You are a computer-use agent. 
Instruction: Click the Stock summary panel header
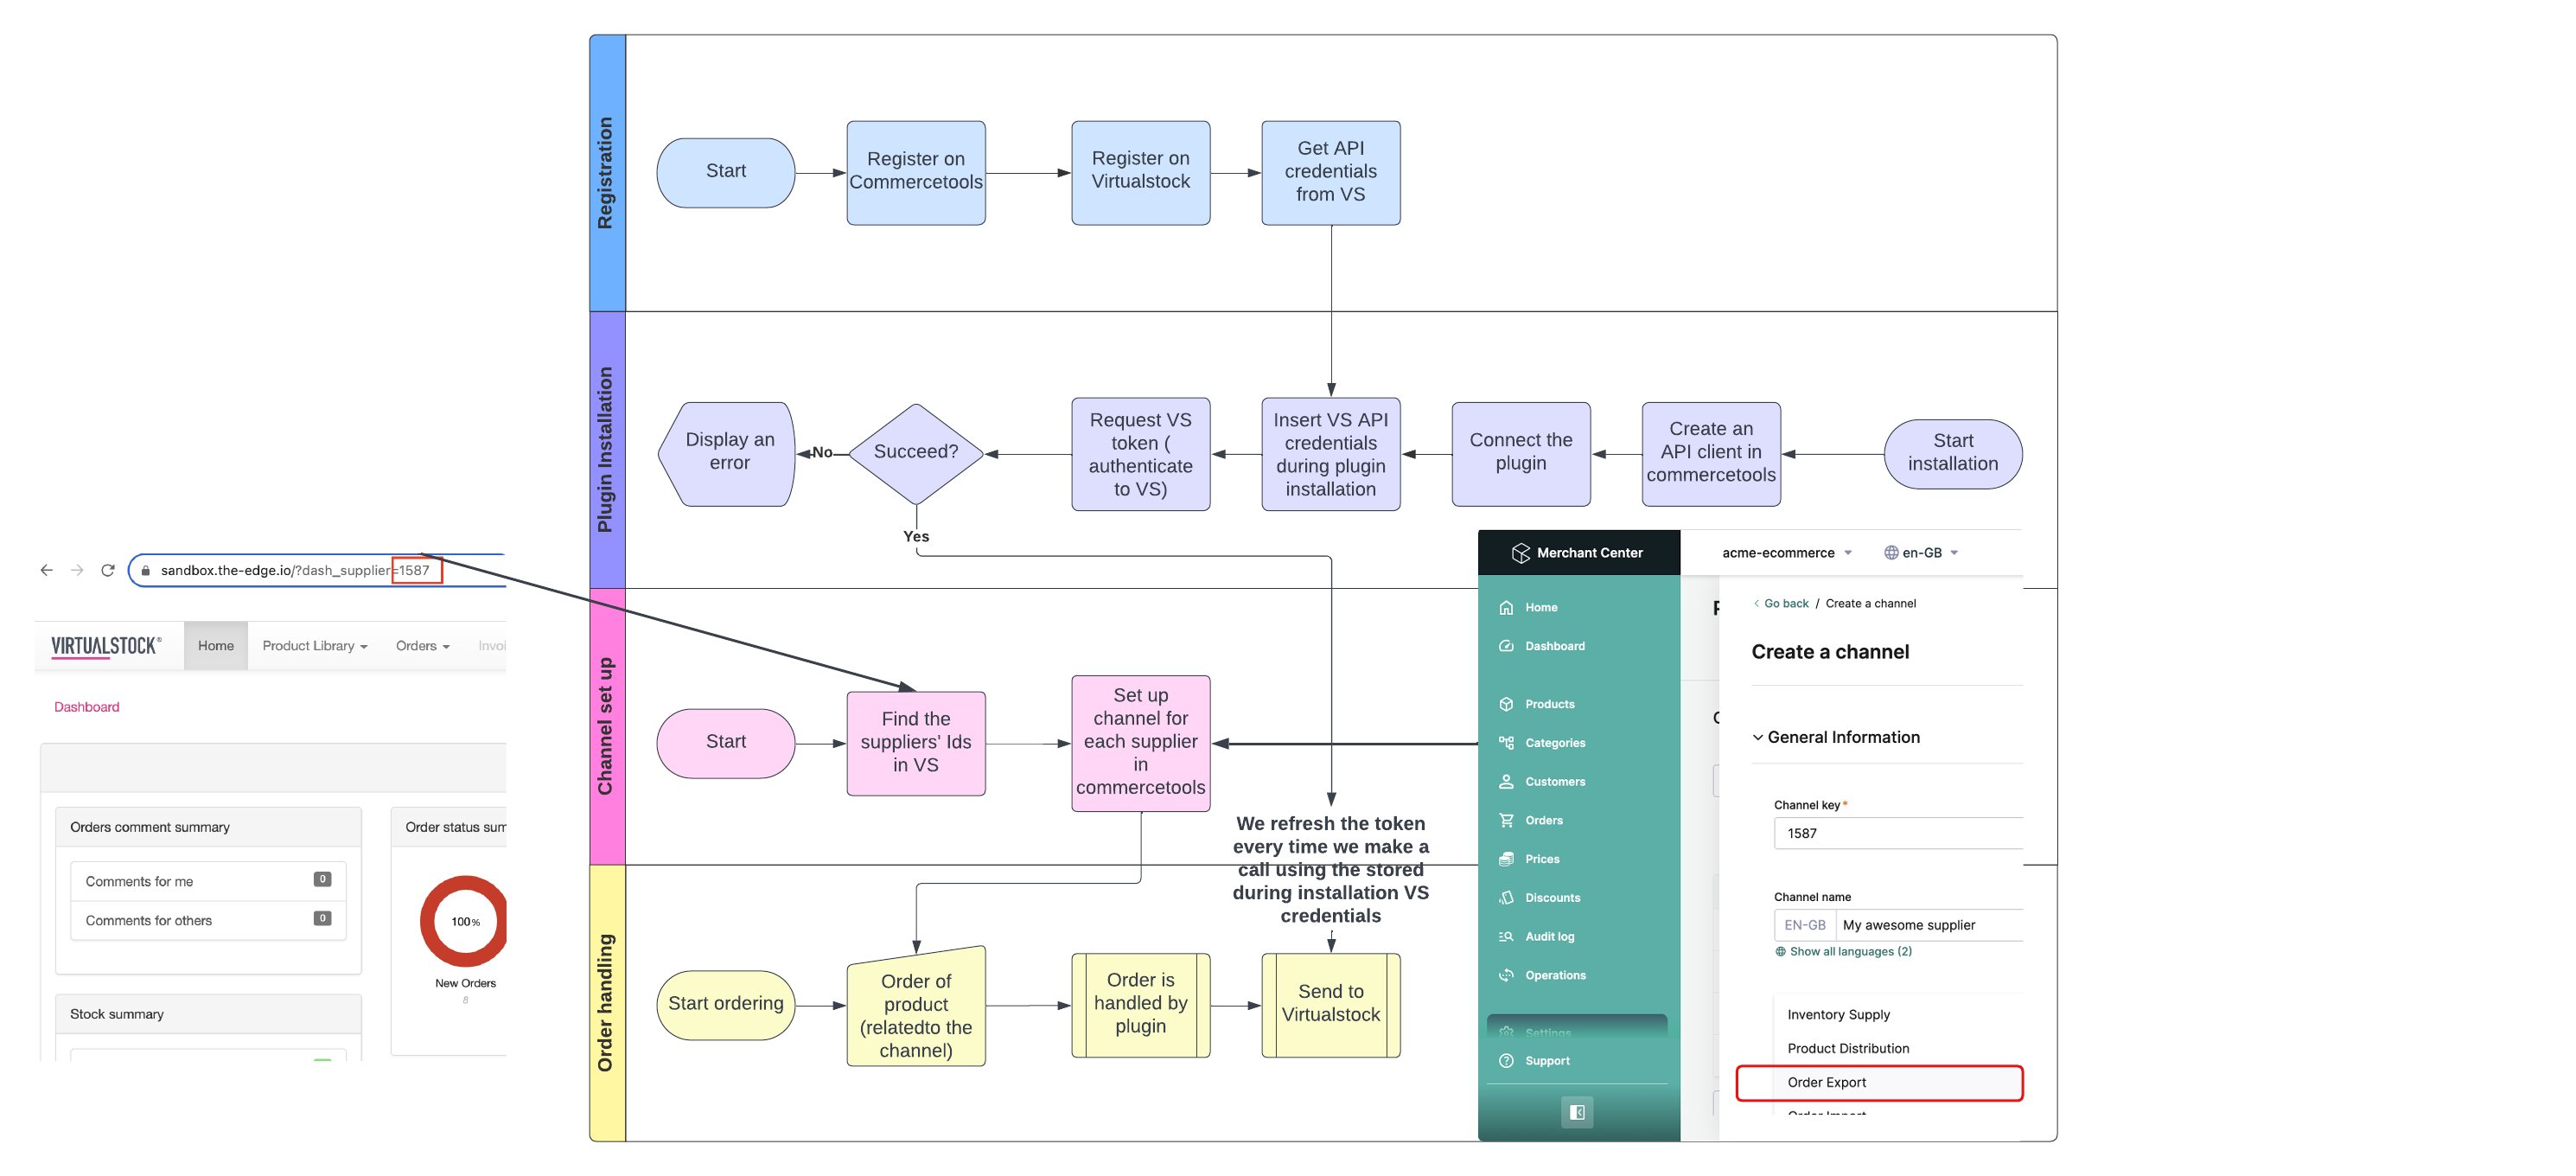pyautogui.click(x=208, y=1014)
